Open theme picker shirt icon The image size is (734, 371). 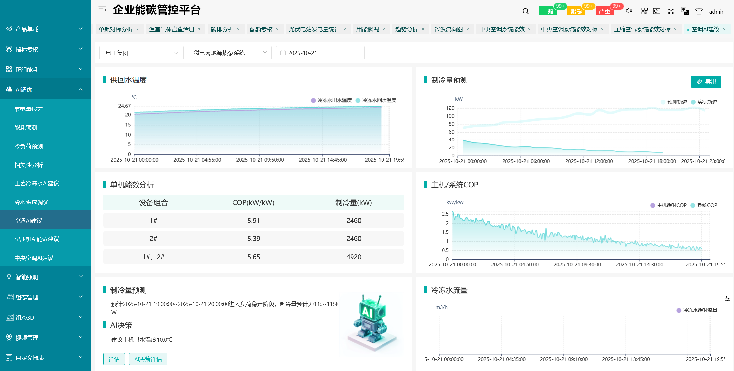point(699,11)
